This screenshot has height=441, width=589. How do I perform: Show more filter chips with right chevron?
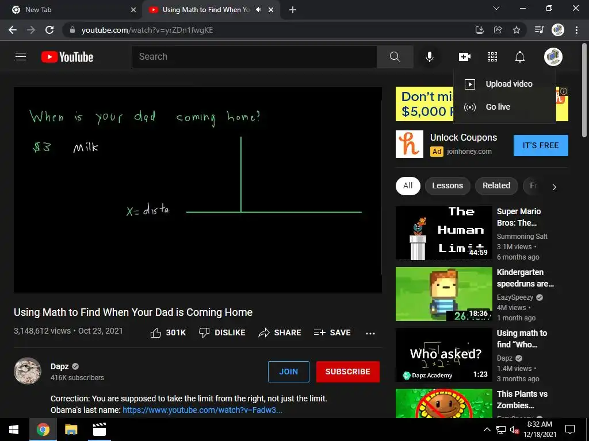554,187
